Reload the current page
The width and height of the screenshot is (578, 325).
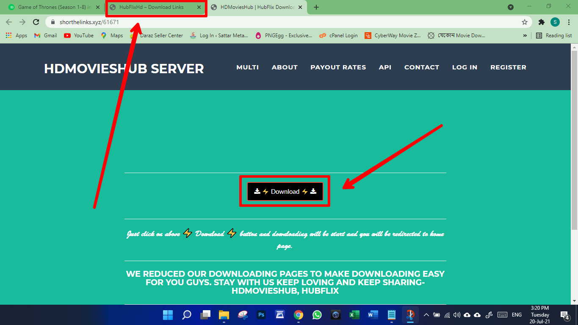(x=36, y=22)
